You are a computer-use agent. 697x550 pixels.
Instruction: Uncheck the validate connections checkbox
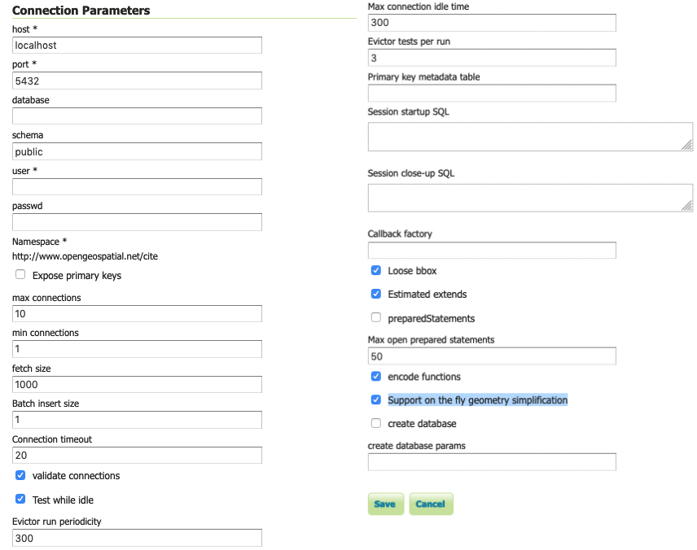(x=20, y=475)
